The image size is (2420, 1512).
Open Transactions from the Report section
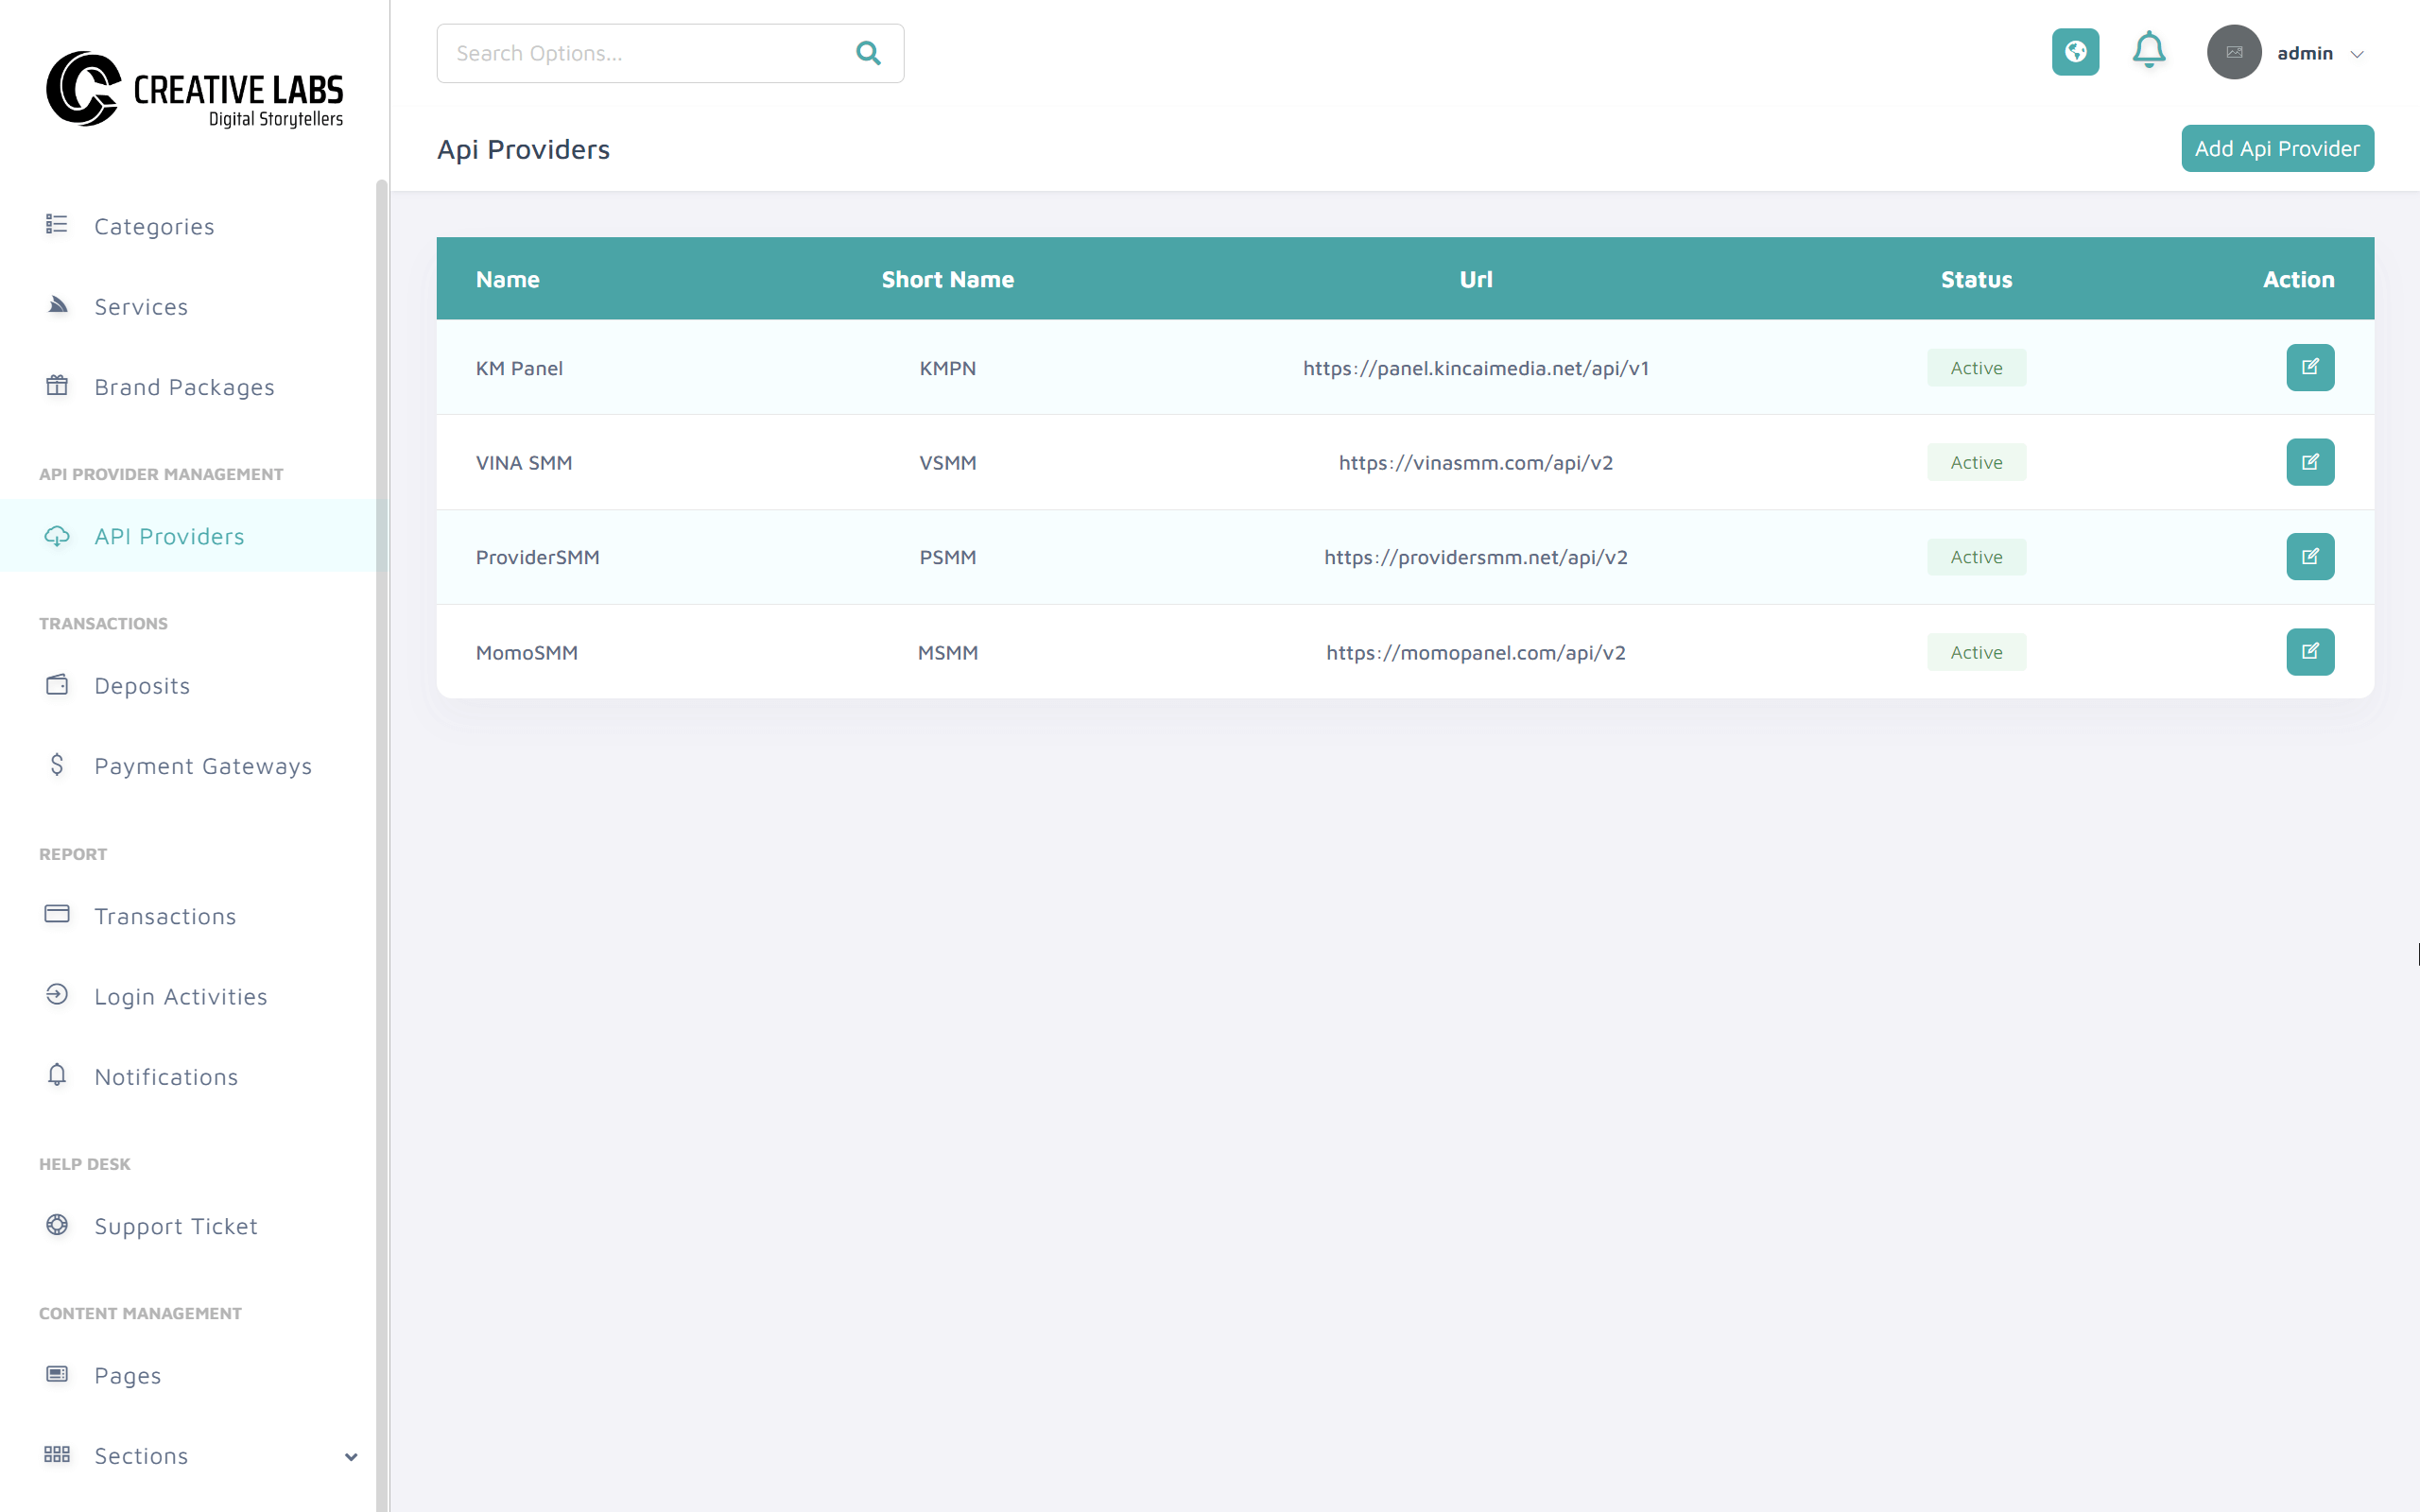coord(165,915)
